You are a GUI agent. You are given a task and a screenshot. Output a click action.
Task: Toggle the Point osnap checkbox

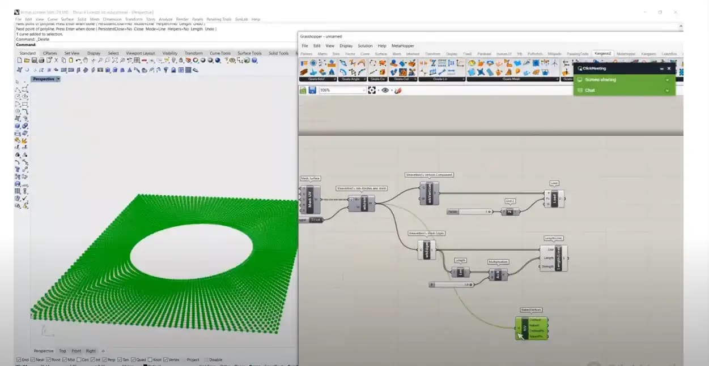point(49,360)
